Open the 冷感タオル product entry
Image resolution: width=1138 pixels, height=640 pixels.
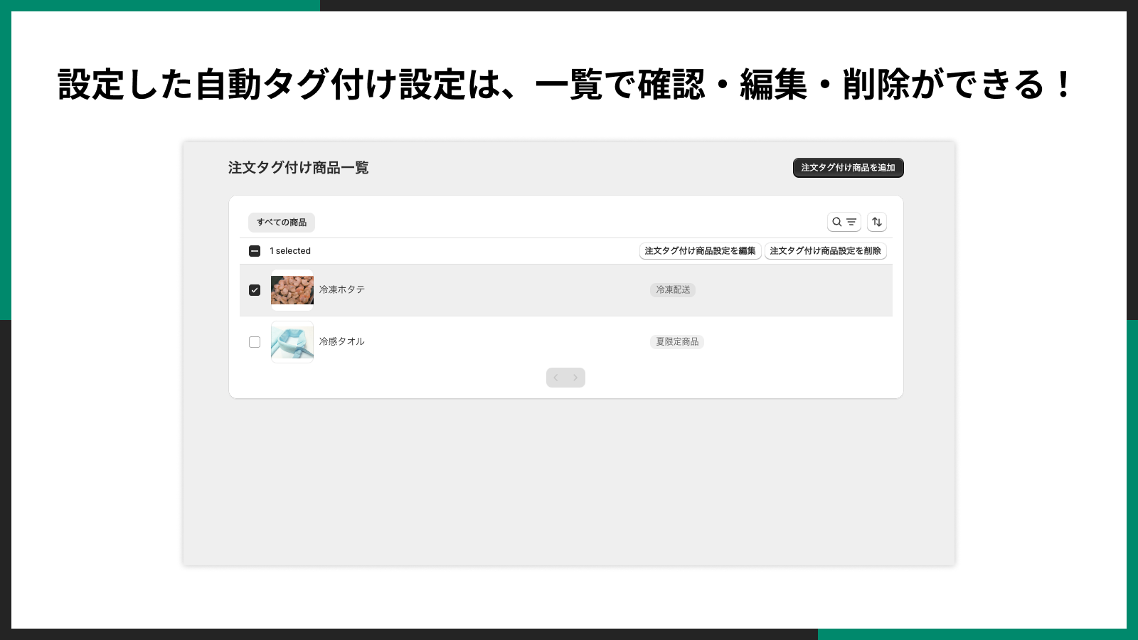(342, 341)
